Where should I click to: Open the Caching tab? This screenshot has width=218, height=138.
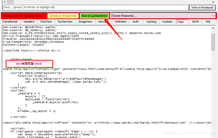(x=151, y=22)
